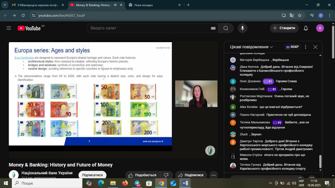Click the #2 badge by Колесников Гліб
Screen dimensions: 335x188
[x=272, y=89]
